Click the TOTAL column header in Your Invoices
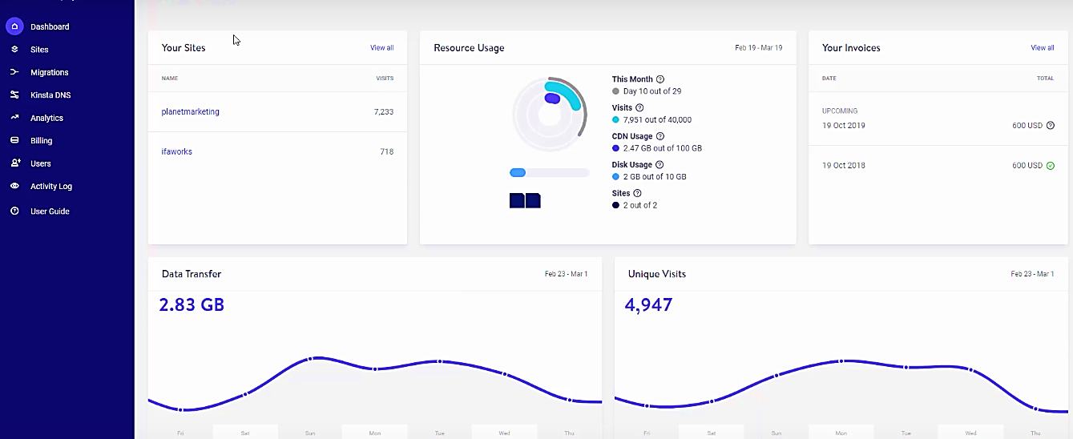Image resolution: width=1073 pixels, height=439 pixels. (x=1046, y=79)
